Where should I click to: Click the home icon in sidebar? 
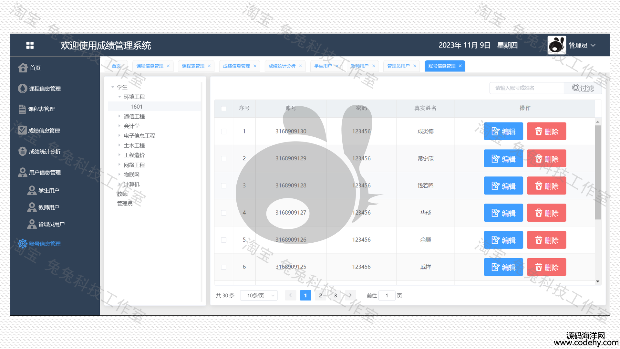[x=23, y=68]
